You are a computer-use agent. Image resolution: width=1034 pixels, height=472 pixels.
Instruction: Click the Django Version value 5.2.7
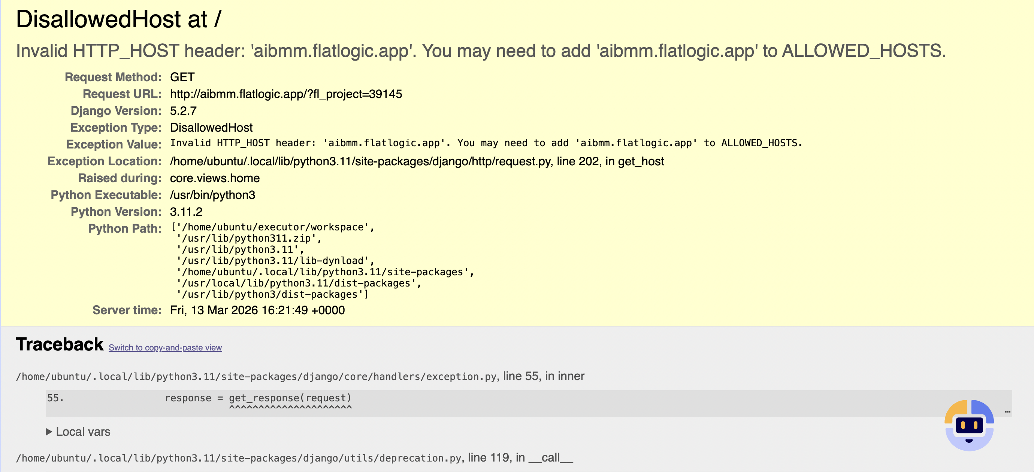(183, 111)
